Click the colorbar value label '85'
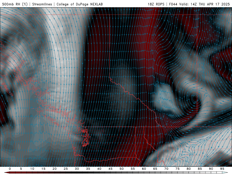The width and height of the screenshot is (232, 174). tap(200, 169)
